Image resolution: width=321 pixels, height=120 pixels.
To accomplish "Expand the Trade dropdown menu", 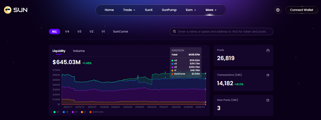I will [129, 10].
